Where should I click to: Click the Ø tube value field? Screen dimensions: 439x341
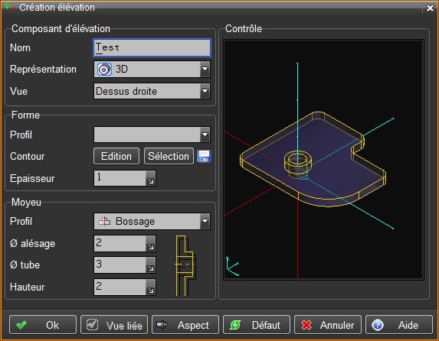pyautogui.click(x=120, y=265)
